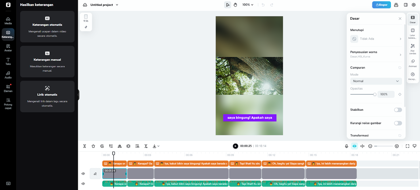This screenshot has height=190, width=420.
Task: Click the voice-over microphone icon near the timeline
Action: tap(346, 146)
